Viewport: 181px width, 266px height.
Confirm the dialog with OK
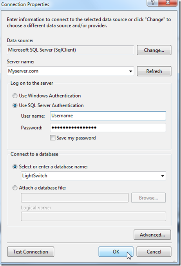(116, 252)
